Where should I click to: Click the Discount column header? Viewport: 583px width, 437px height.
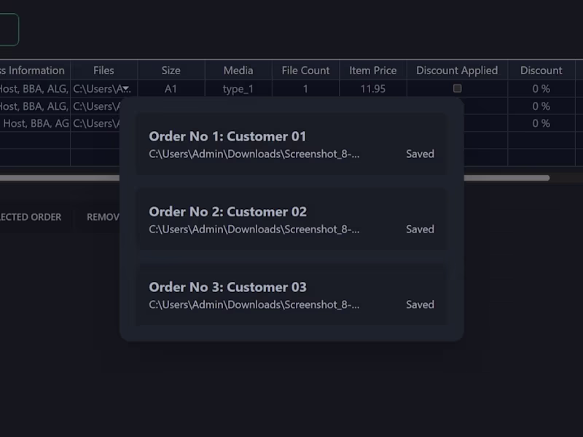point(541,70)
